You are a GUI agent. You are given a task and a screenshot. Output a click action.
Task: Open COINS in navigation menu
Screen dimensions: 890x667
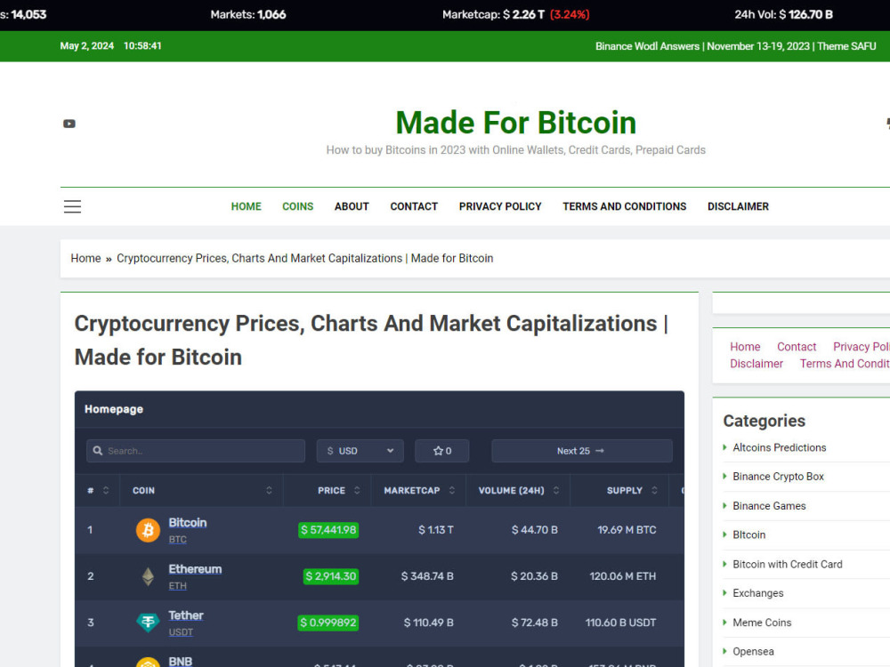pos(298,206)
